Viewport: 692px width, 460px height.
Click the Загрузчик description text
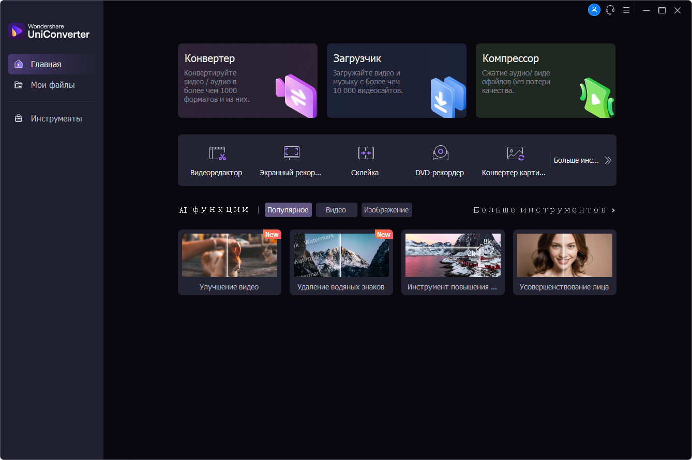[x=368, y=82]
